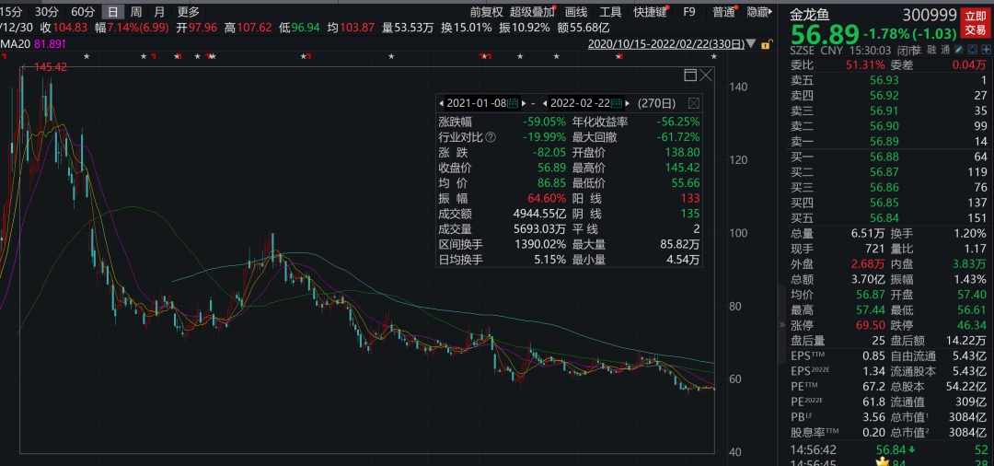Open the 工具 menu

coord(610,11)
